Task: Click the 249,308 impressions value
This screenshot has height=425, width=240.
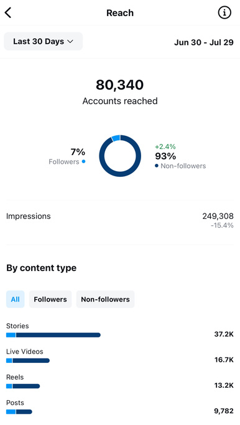Action: pyautogui.click(x=218, y=216)
